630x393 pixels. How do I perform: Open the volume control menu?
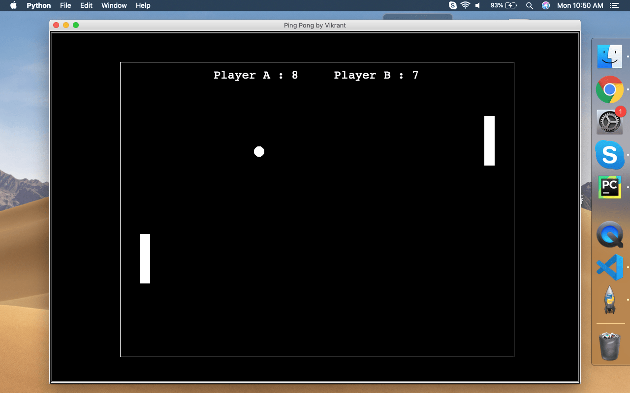point(477,5)
